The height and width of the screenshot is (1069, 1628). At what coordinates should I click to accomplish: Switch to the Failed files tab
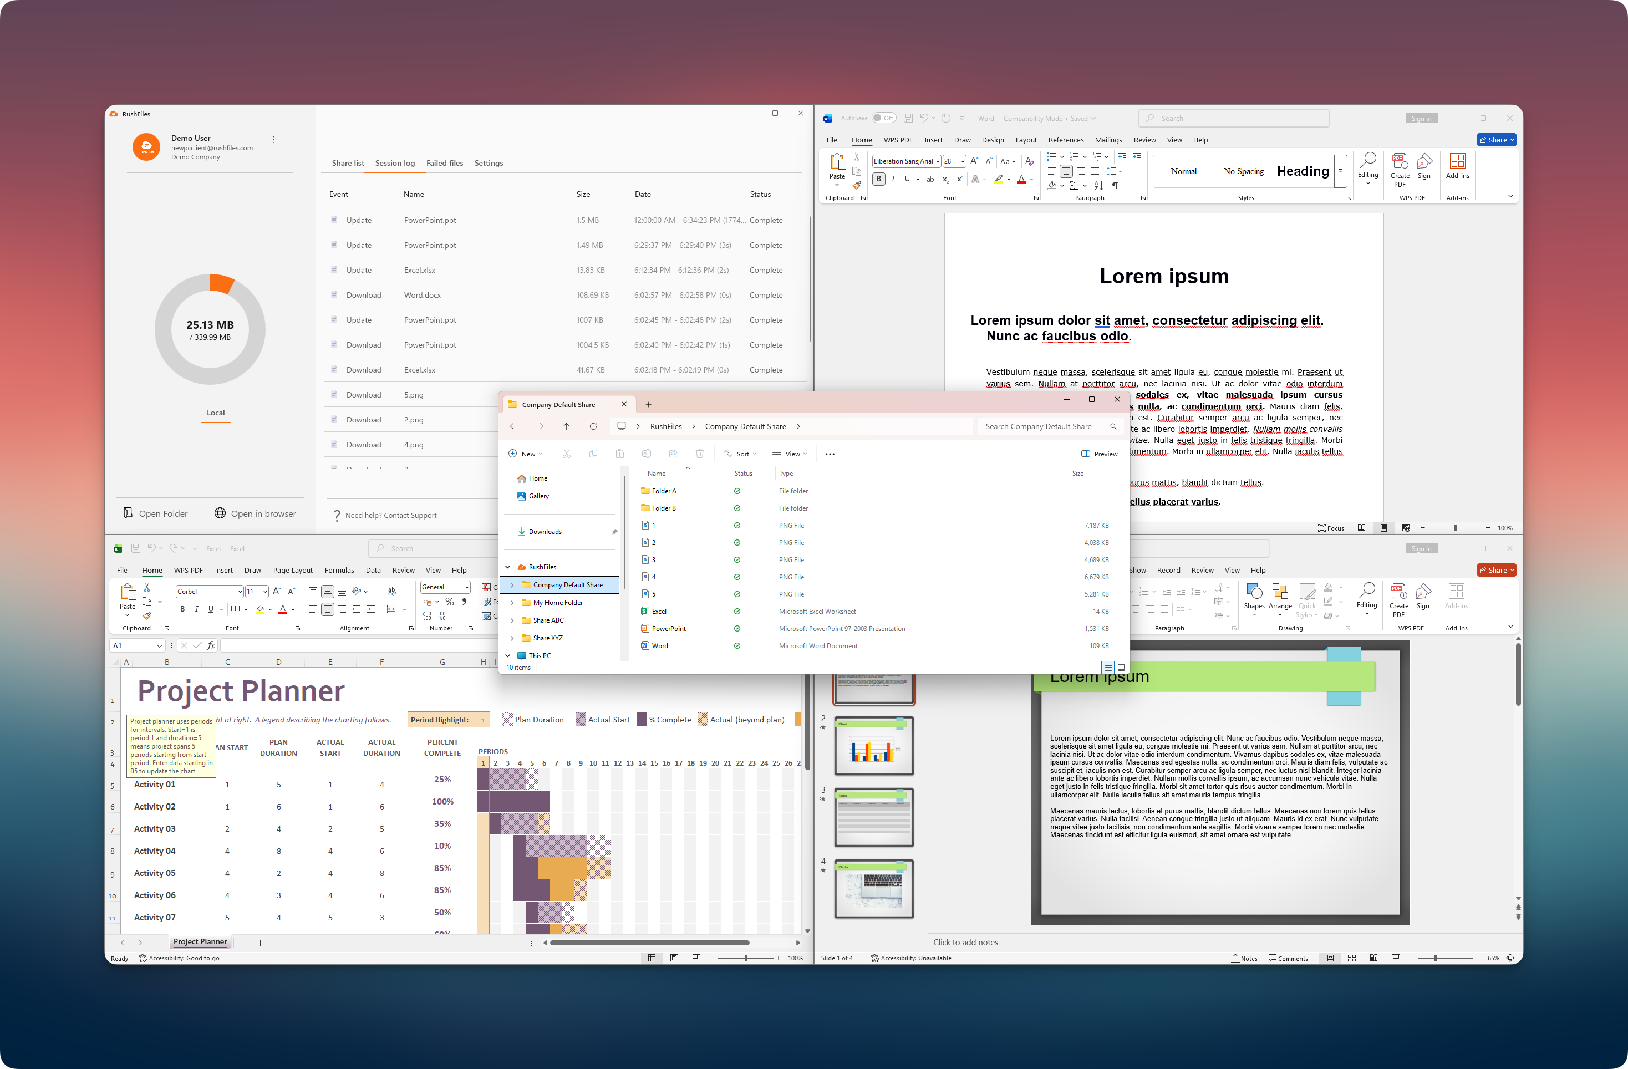tap(445, 163)
